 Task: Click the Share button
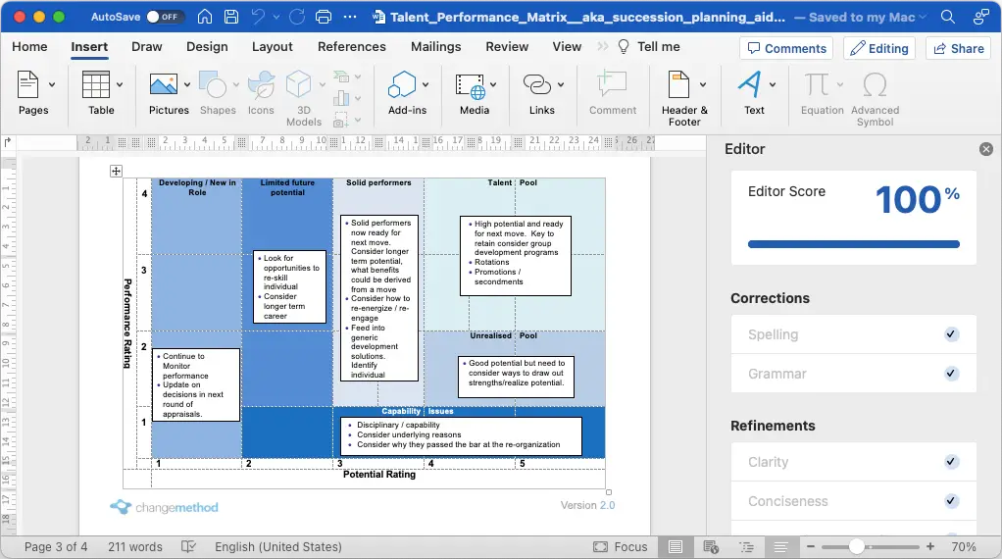tap(959, 49)
